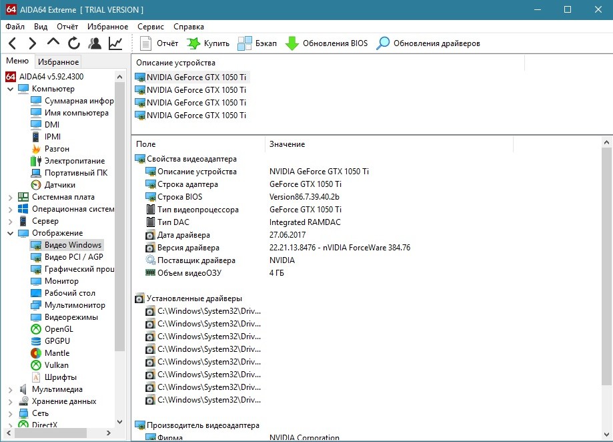This screenshot has width=613, height=442.
Task: Select the Дата драйвера row
Action: [225, 235]
